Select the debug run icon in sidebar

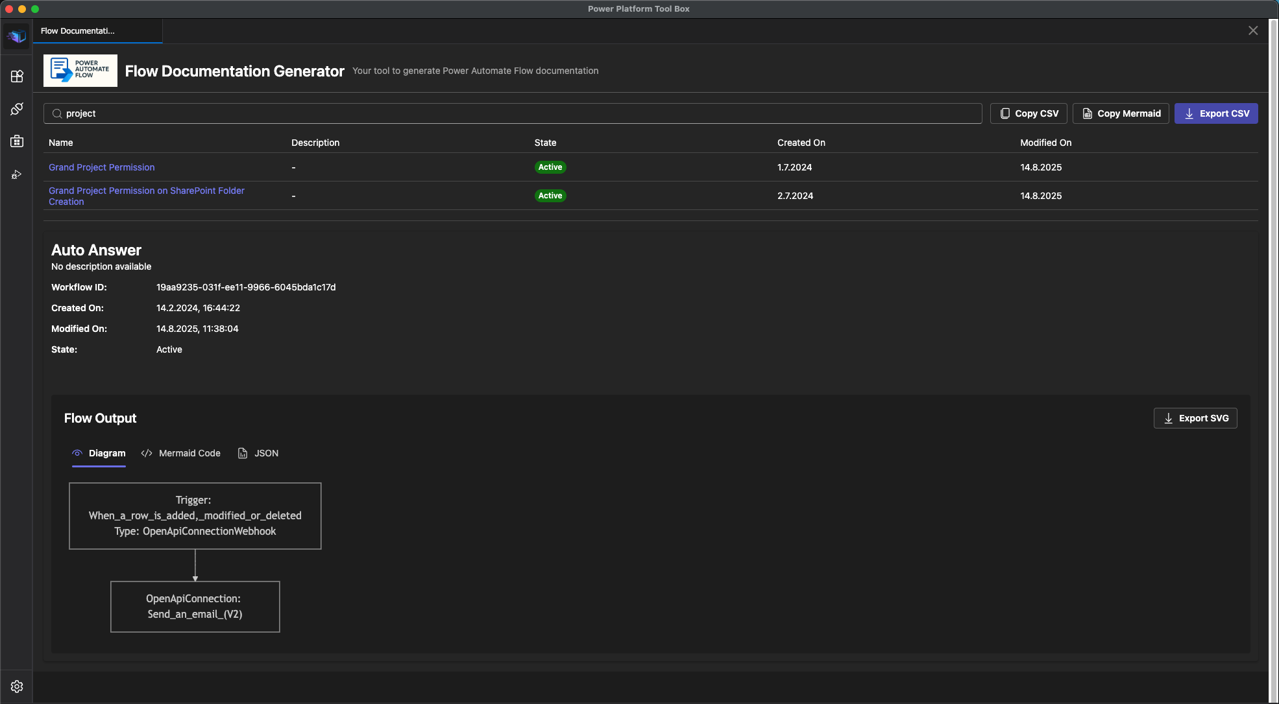point(16,174)
